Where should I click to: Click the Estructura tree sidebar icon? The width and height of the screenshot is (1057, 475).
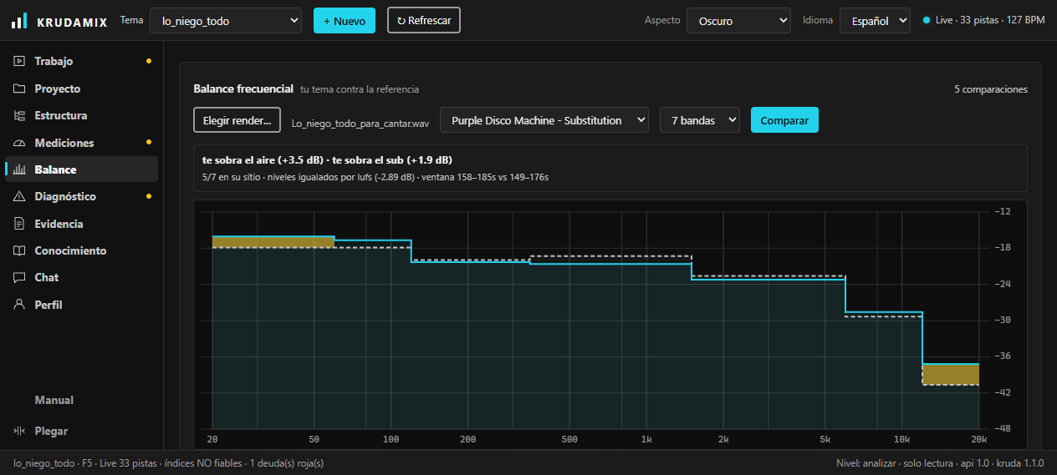click(x=19, y=115)
